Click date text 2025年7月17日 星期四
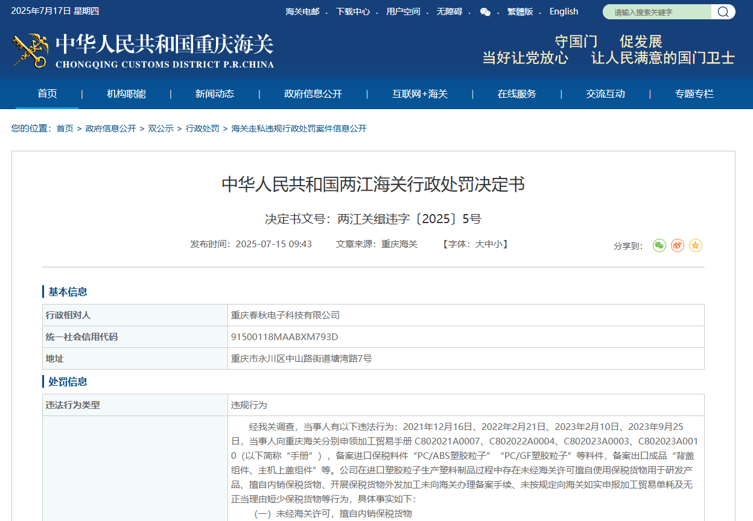This screenshot has width=753, height=521. (x=55, y=11)
